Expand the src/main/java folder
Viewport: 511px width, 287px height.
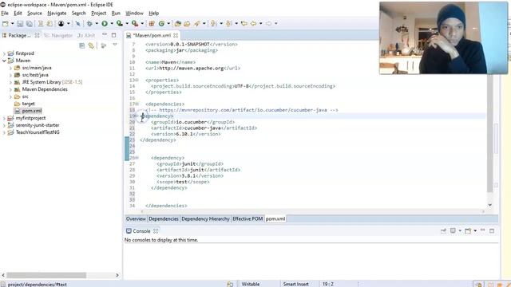(x=10, y=68)
